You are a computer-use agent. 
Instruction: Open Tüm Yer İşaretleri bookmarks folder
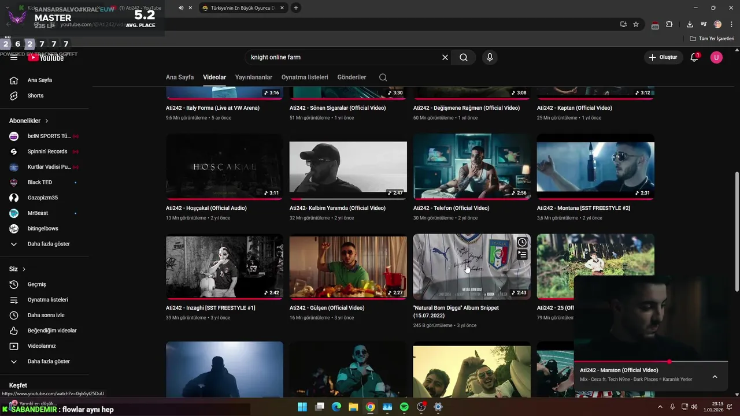coord(712,39)
